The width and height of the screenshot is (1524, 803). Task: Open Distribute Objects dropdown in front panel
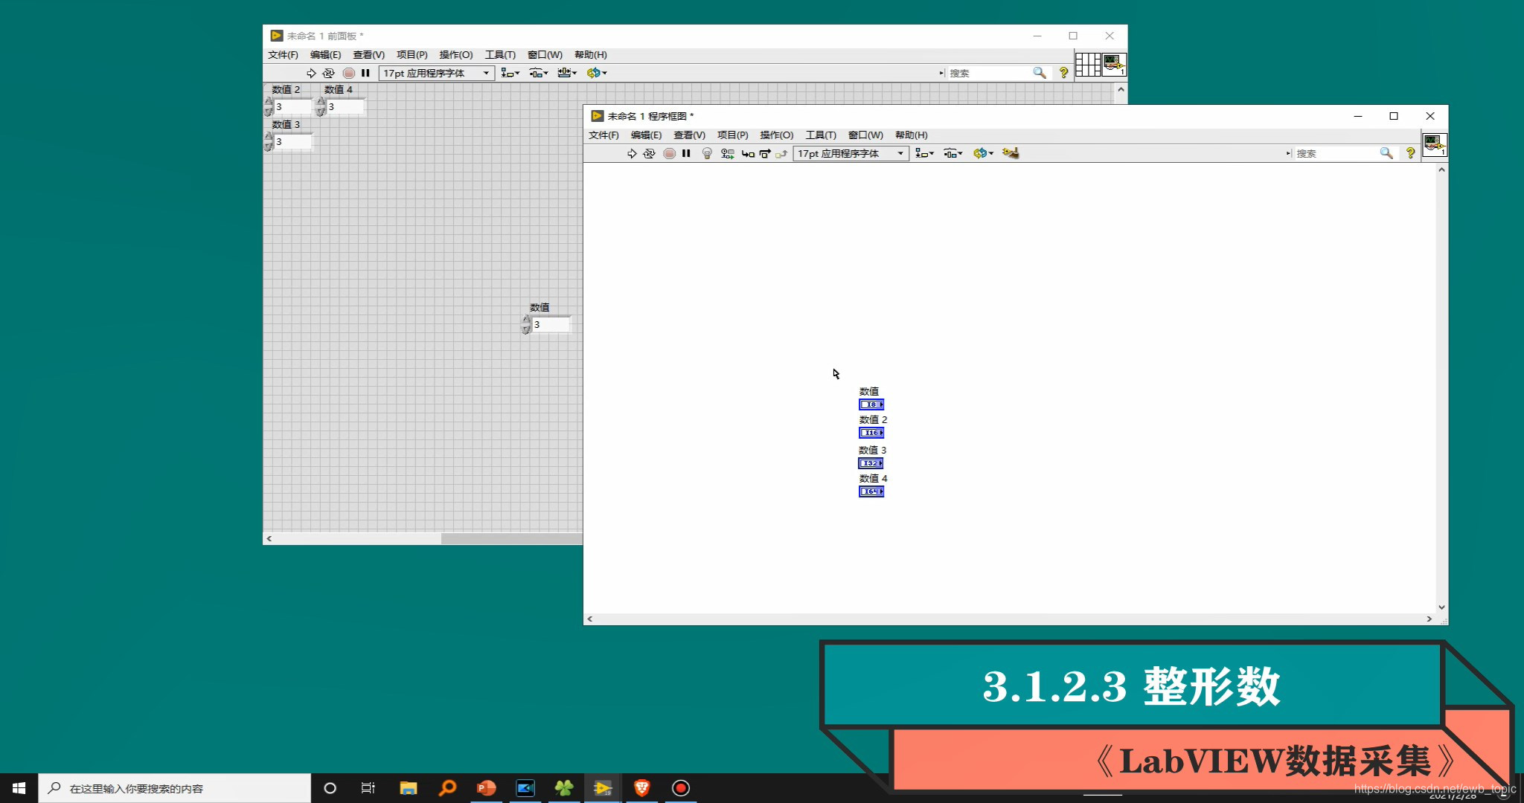pyautogui.click(x=539, y=73)
